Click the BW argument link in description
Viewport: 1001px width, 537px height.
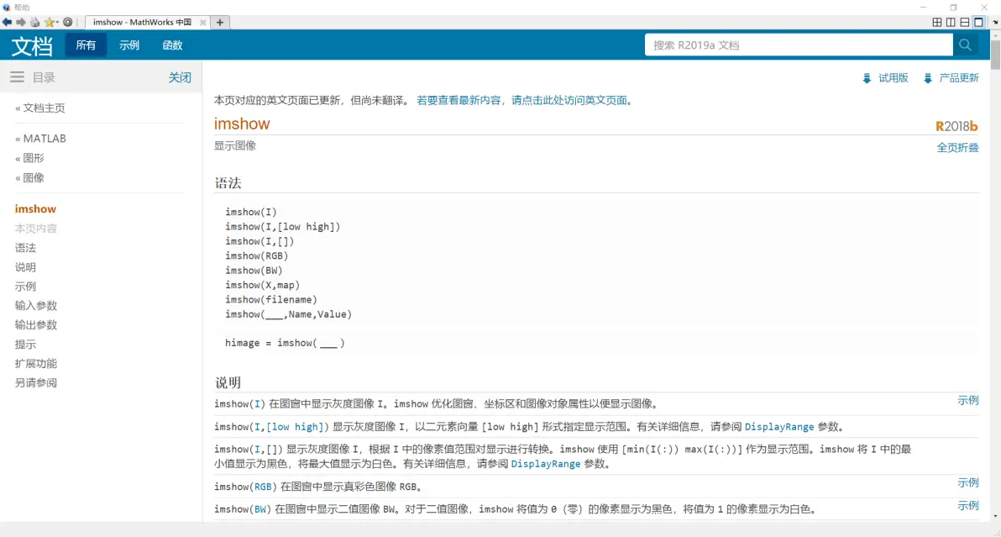point(260,509)
